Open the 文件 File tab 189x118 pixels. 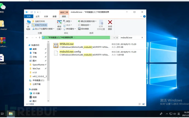29,16
